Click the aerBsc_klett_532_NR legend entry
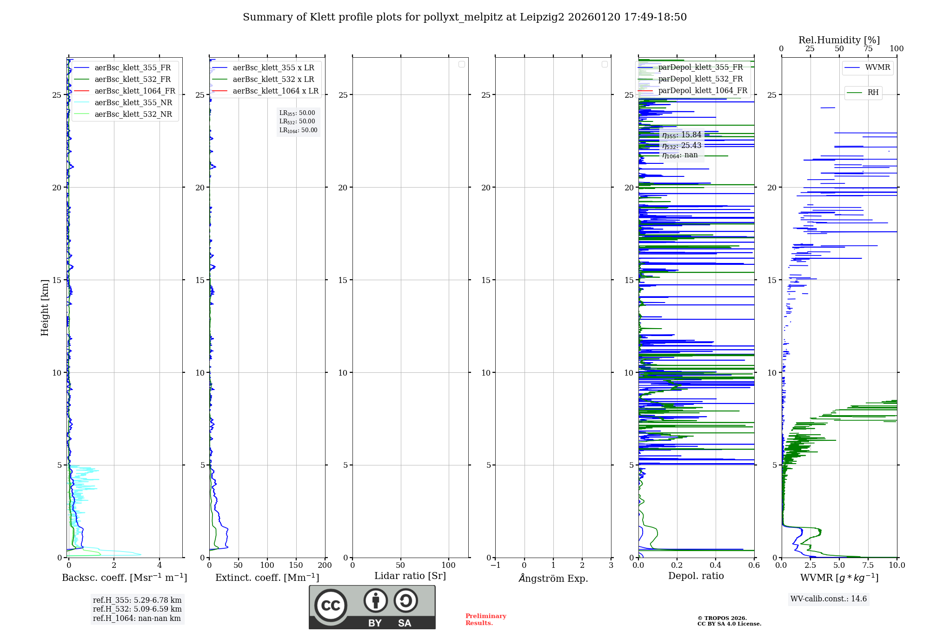This screenshot has height=633, width=930. click(133, 114)
